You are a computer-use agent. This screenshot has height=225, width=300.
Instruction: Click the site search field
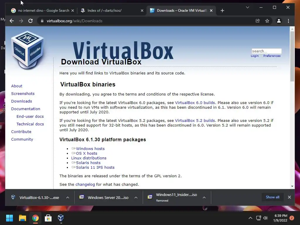(x=267, y=51)
